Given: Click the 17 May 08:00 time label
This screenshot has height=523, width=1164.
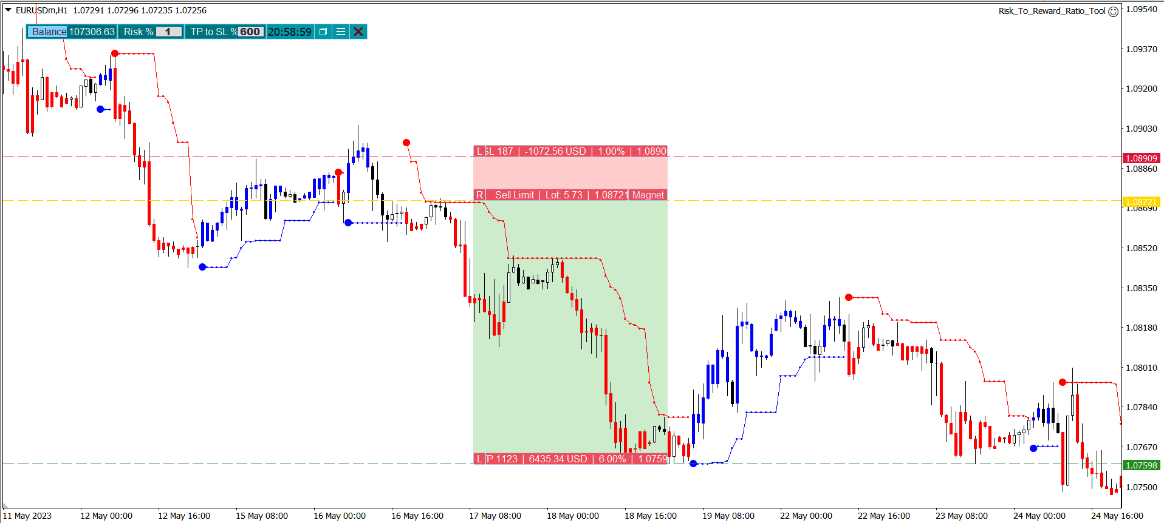Looking at the screenshot, I should [x=495, y=516].
